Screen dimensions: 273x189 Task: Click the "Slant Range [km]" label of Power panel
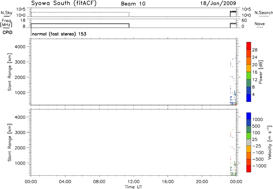click(x=10, y=72)
